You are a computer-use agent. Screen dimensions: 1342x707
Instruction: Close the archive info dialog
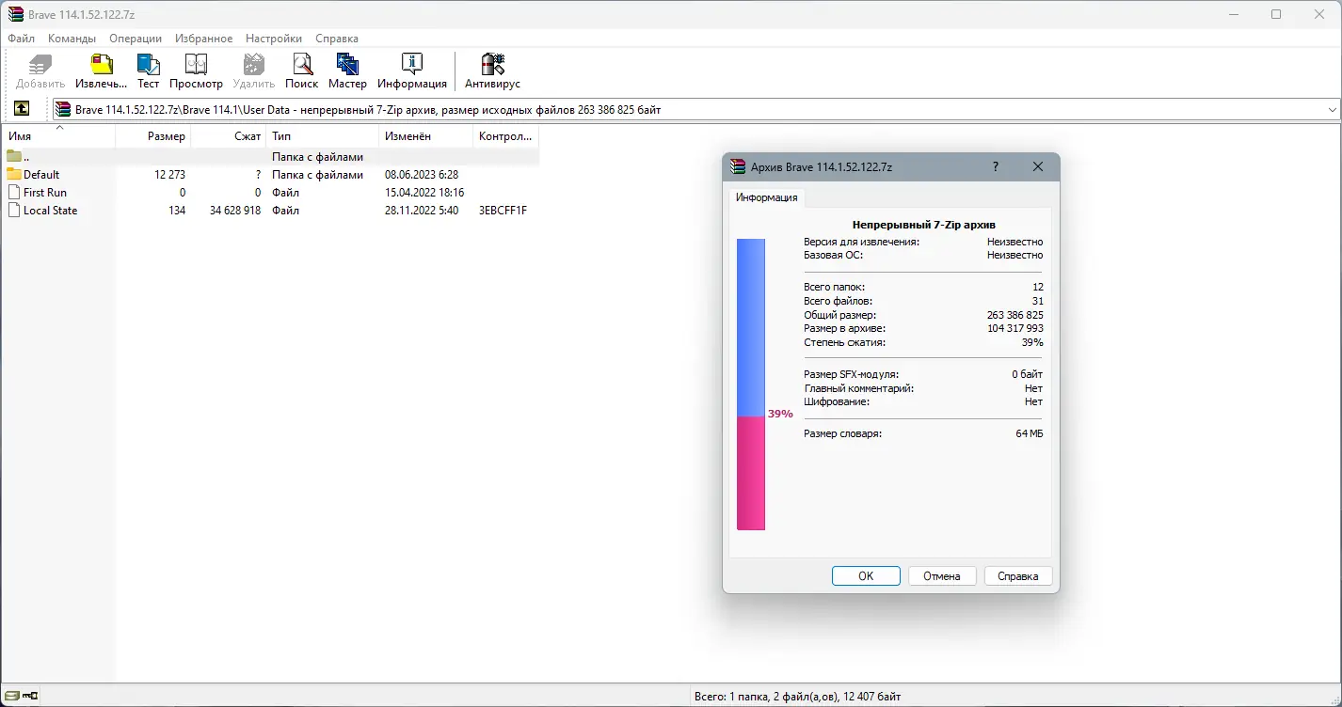pos(1038,166)
